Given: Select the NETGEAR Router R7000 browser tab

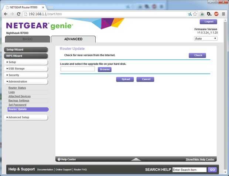Looking at the screenshot, I should coord(25,7).
